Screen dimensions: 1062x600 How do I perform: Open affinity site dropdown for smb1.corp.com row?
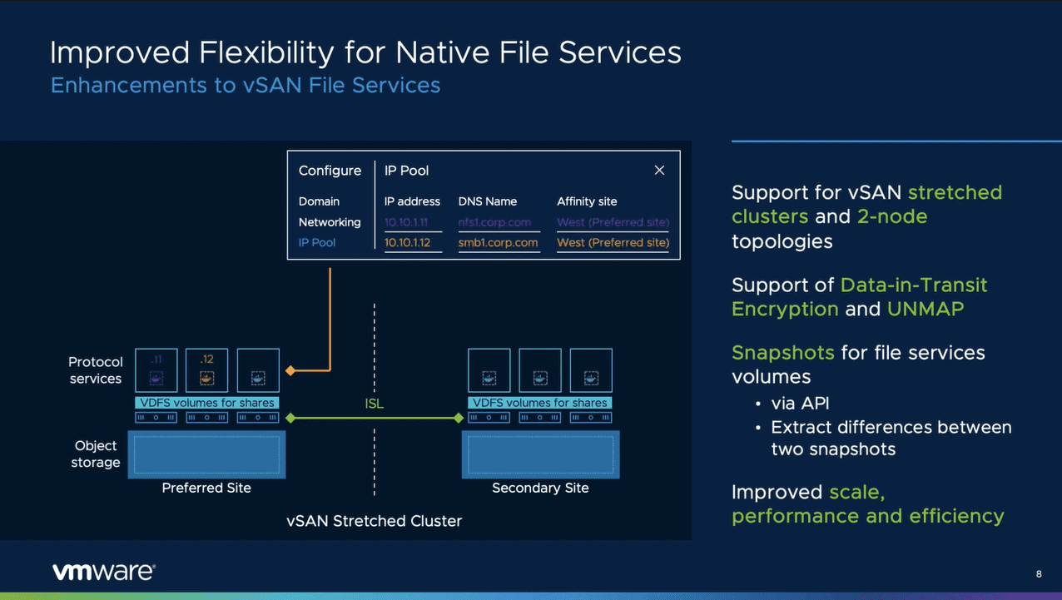click(x=613, y=243)
